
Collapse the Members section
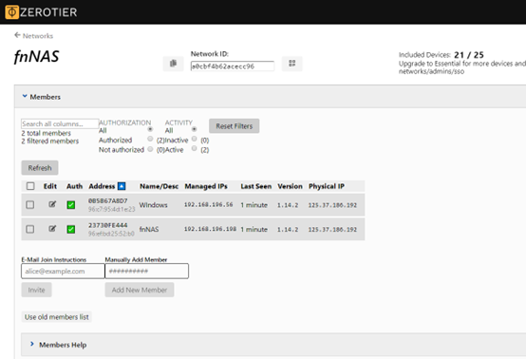pos(41,97)
